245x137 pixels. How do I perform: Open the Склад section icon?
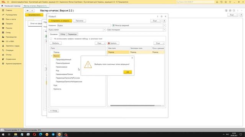(x=3, y=32)
